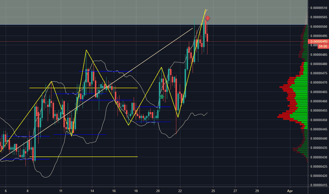This screenshot has height=194, width=329.
Task: Click price axis label 0.00000425
Action: pyautogui.click(x=319, y=166)
